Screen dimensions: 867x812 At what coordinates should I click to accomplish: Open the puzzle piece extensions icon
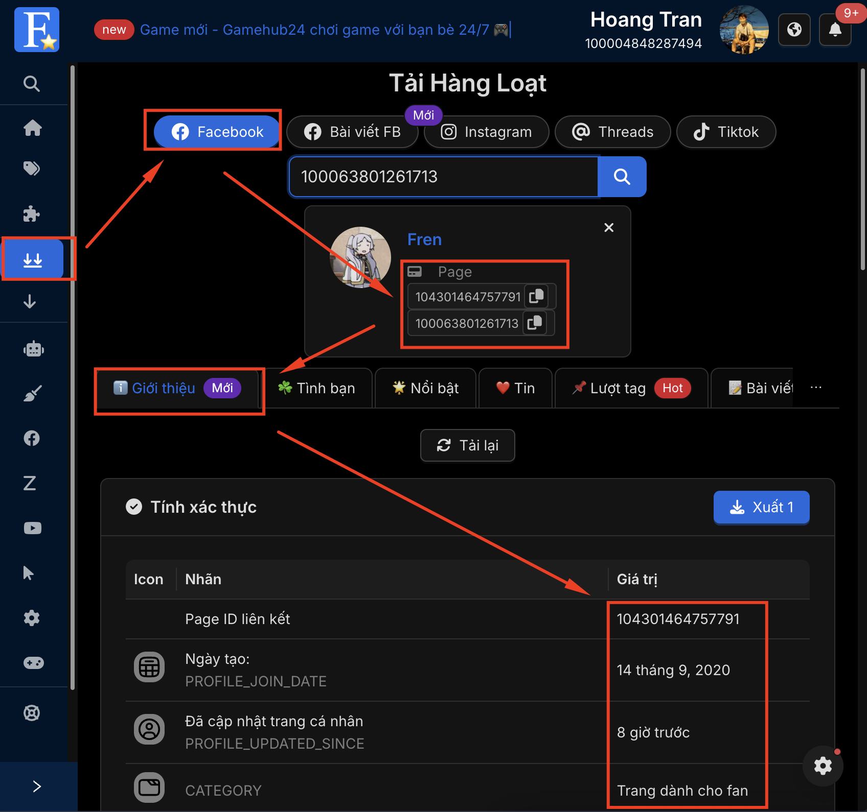click(x=32, y=213)
